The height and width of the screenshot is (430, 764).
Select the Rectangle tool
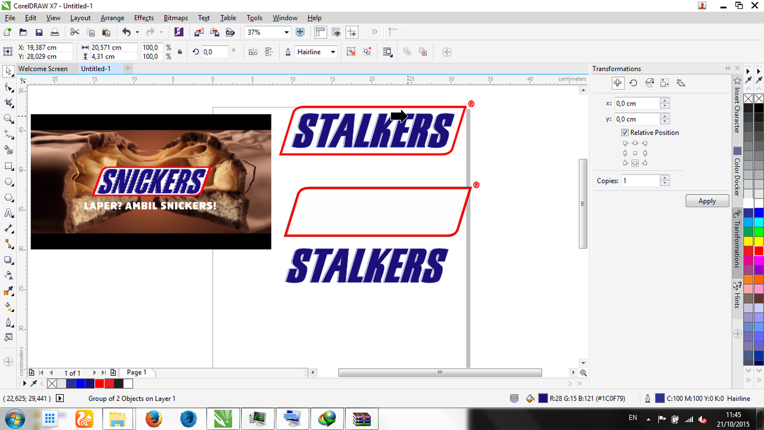coord(8,166)
